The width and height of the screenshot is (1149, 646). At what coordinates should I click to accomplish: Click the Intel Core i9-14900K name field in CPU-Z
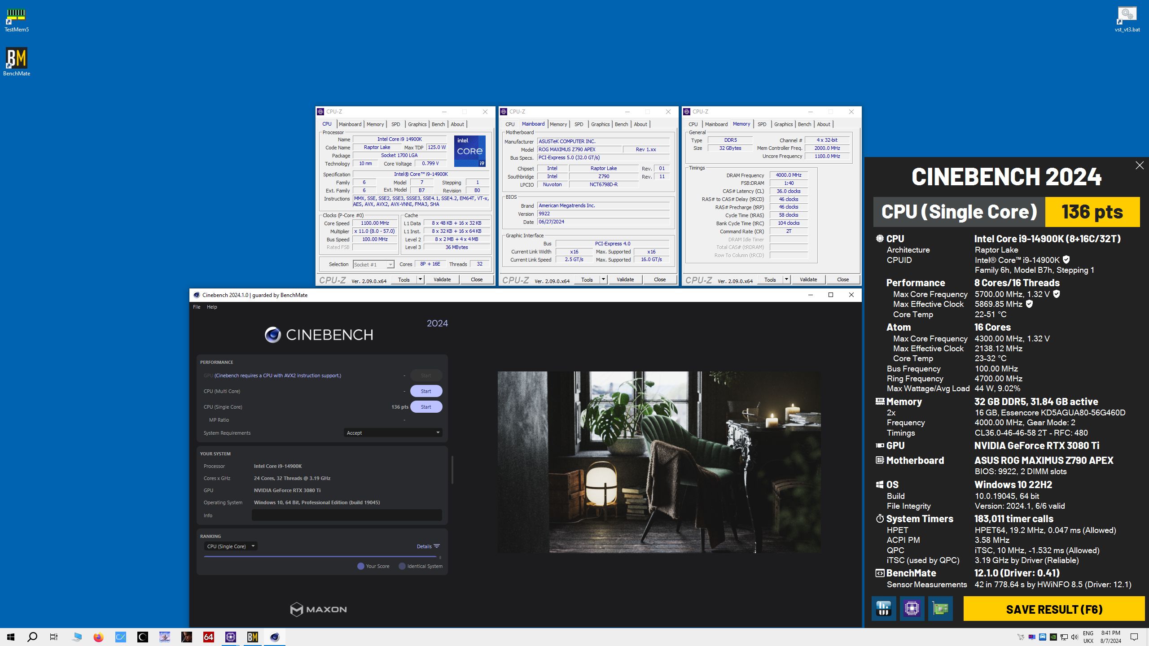[x=399, y=139]
